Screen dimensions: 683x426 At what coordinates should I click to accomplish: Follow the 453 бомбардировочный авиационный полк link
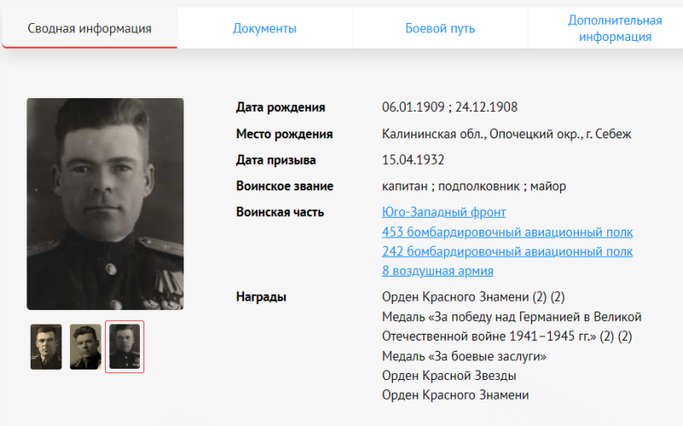[507, 232]
